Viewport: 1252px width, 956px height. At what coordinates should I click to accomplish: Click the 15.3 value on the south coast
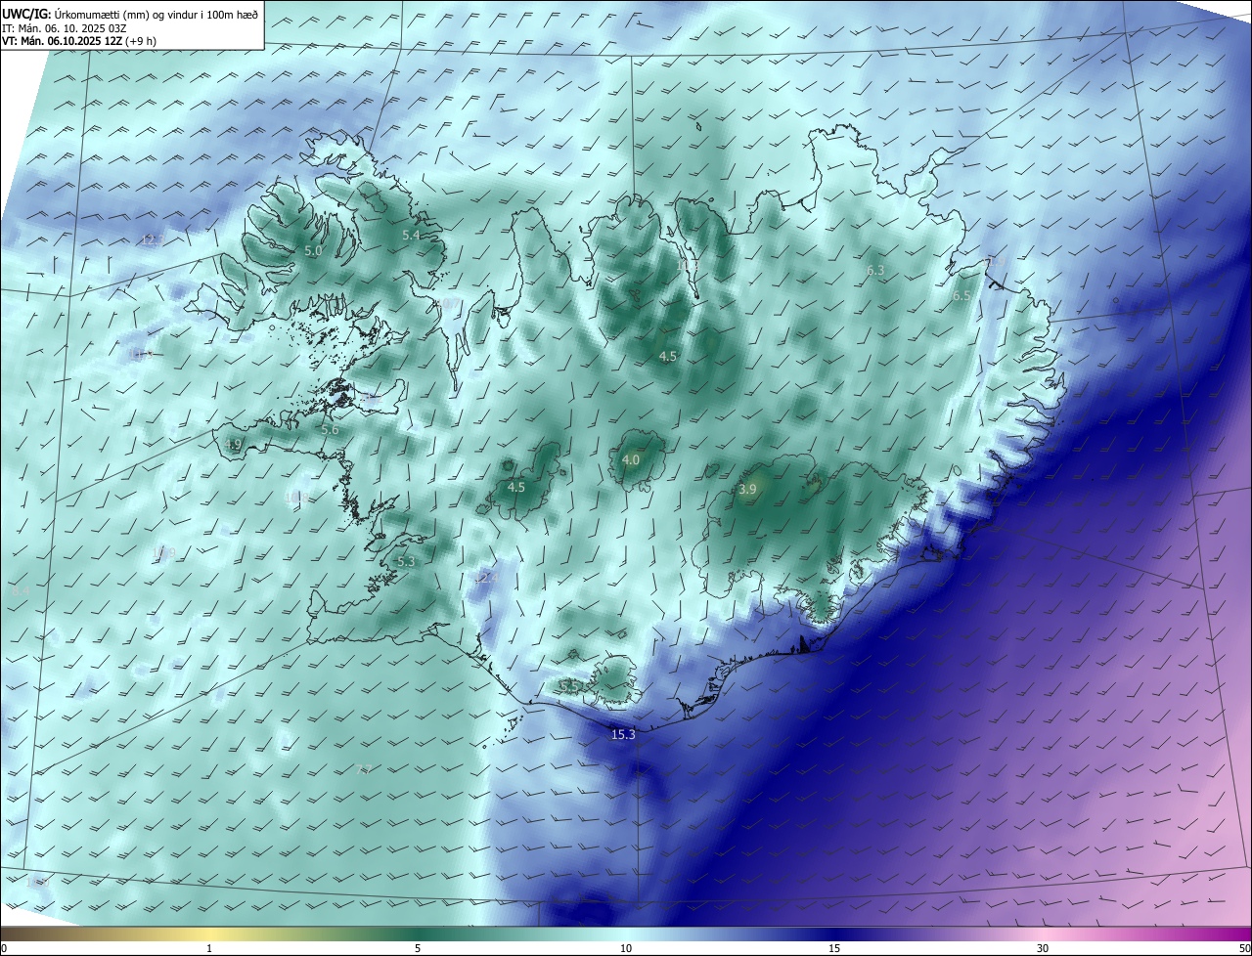[x=623, y=735]
